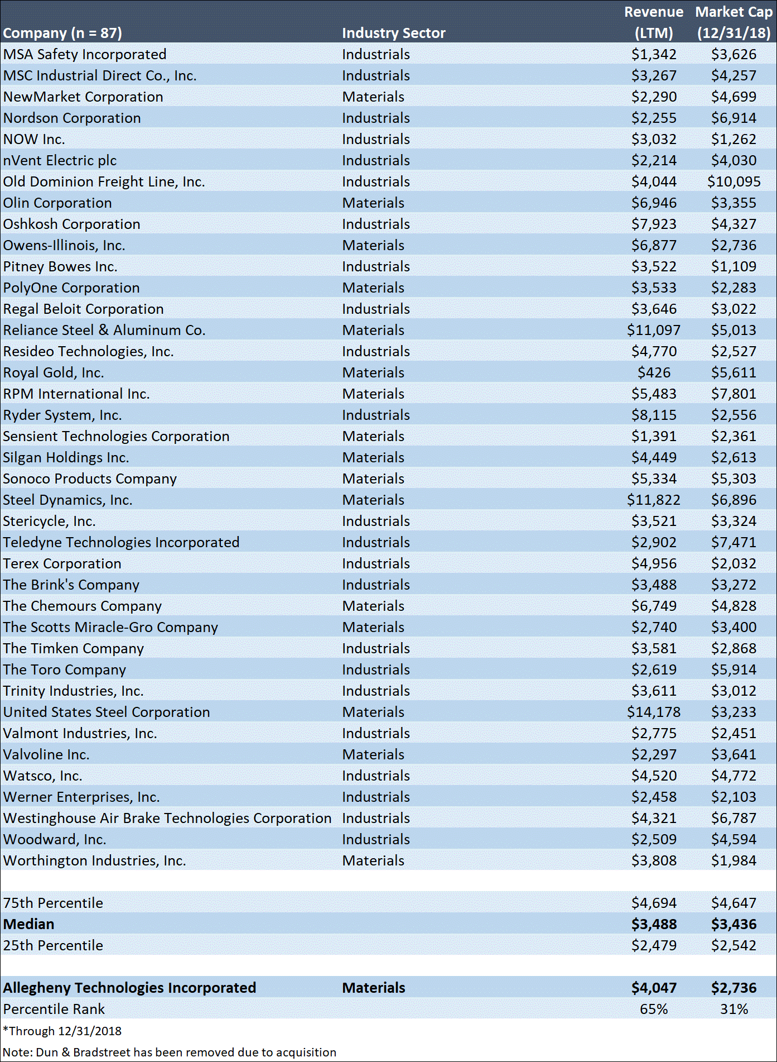Click 'Pitney Bowes Inc.' company name
Image resolution: width=777 pixels, height=1062 pixels.
click(x=60, y=266)
